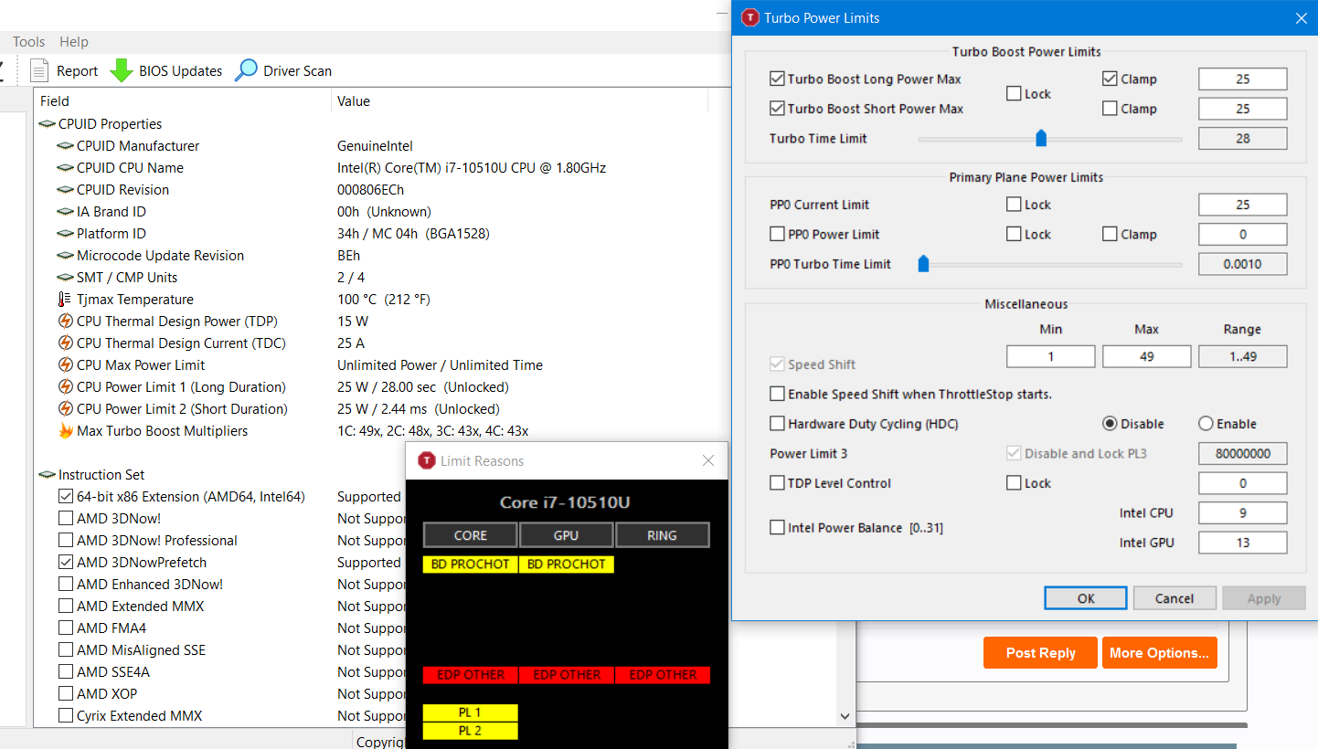Open the Tools menu
The width and height of the screenshot is (1318, 749).
(x=29, y=42)
